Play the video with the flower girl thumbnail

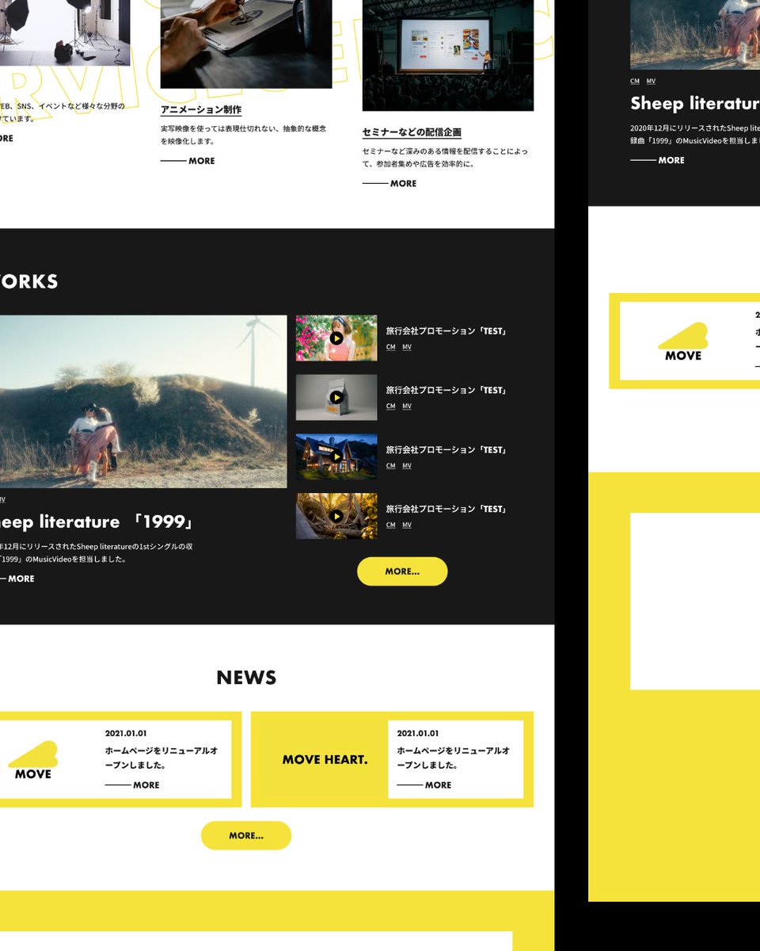point(336,338)
